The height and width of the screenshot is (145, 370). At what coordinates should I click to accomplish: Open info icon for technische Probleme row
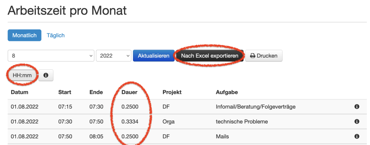coord(357,122)
